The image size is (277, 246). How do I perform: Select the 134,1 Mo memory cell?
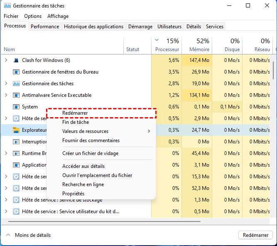click(x=197, y=95)
